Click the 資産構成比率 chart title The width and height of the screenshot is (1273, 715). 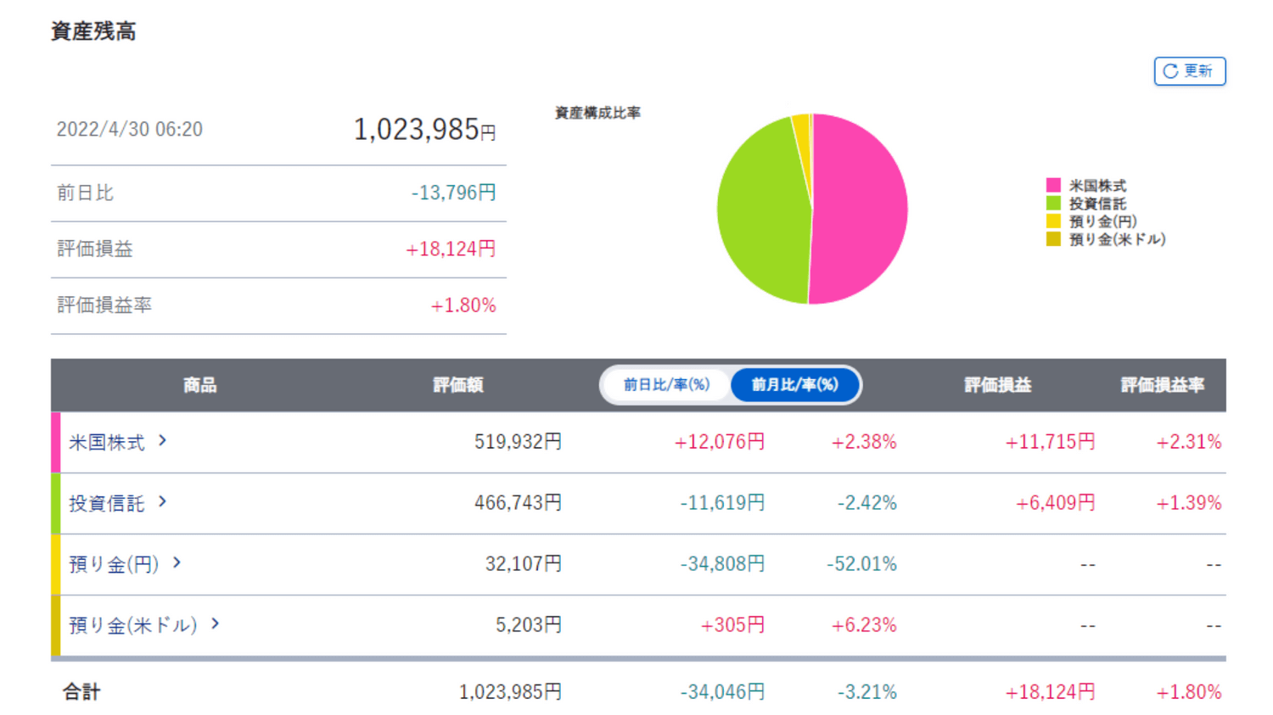pyautogui.click(x=597, y=113)
